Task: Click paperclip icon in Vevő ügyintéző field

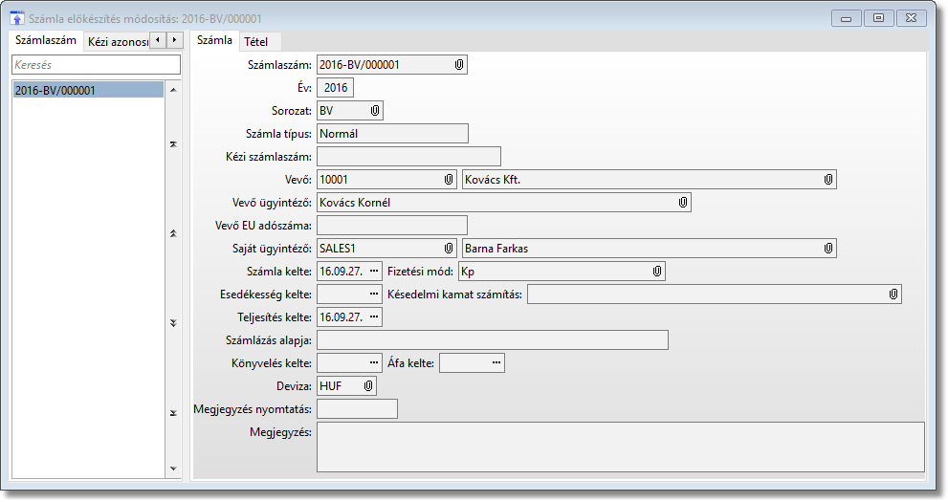Action: pos(682,203)
